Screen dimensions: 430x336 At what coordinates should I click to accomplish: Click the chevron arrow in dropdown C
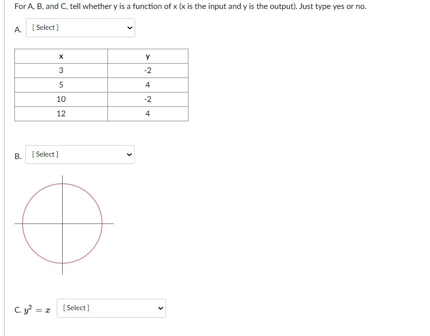[160, 308]
